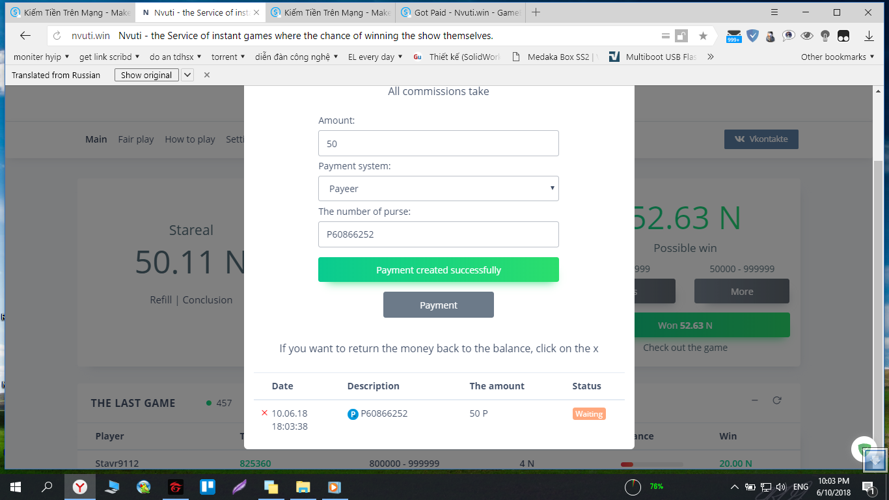Toggle the open padlock icon in address bar

point(681,36)
